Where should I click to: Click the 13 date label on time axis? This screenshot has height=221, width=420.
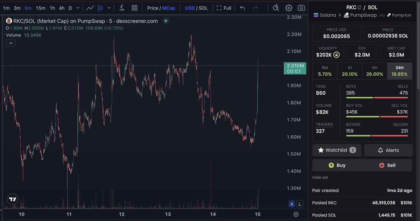coord(168,214)
